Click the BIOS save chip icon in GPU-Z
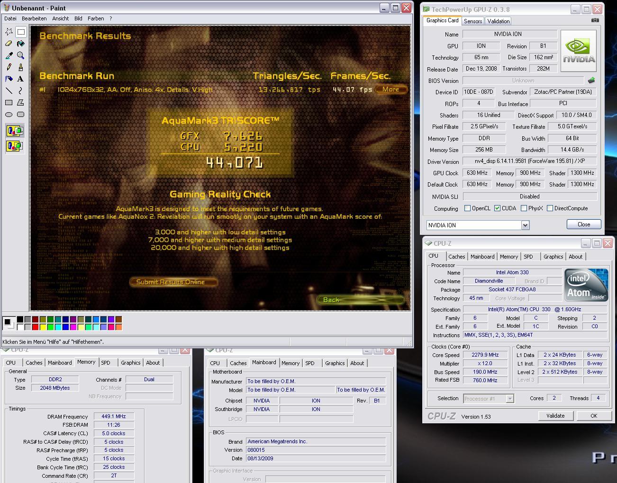The image size is (617, 483). pos(591,80)
